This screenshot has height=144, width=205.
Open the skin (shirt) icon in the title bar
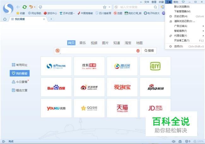(183, 2)
